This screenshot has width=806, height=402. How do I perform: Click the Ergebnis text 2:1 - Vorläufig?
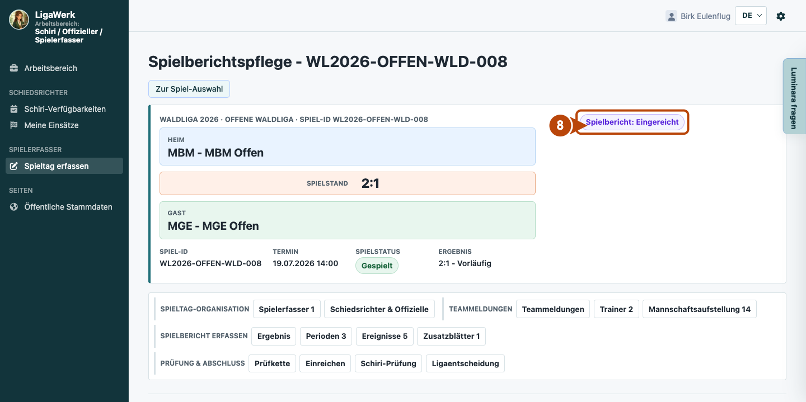click(x=465, y=263)
